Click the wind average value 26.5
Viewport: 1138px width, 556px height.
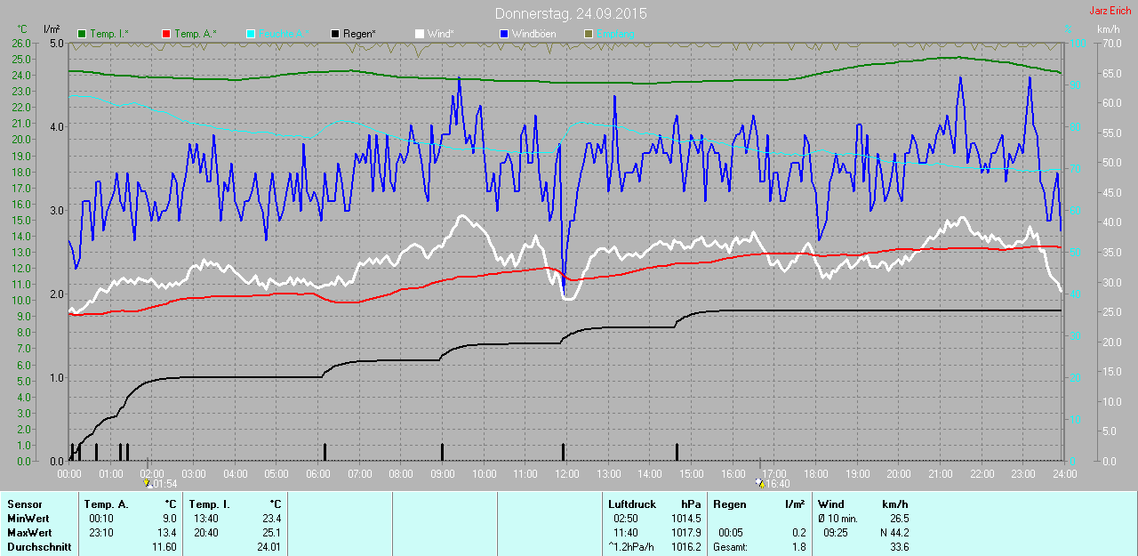click(x=899, y=519)
